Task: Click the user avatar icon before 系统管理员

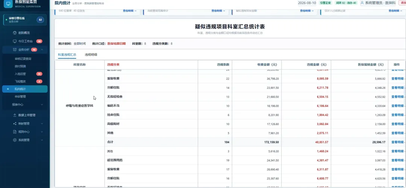Action: [362, 3]
